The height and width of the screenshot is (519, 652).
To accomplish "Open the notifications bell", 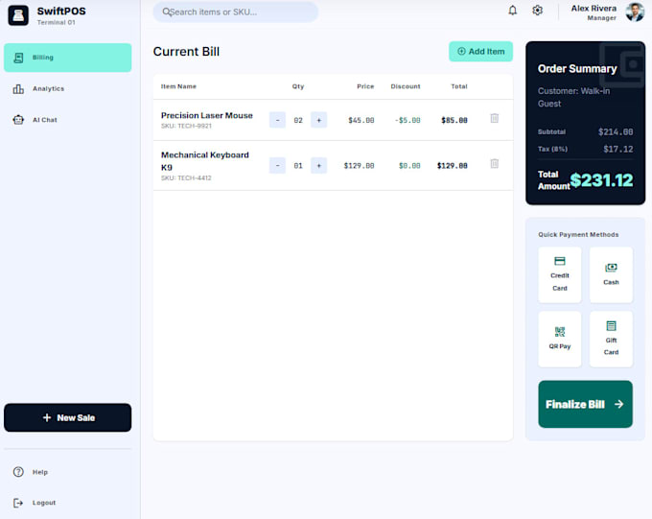I will click(513, 11).
